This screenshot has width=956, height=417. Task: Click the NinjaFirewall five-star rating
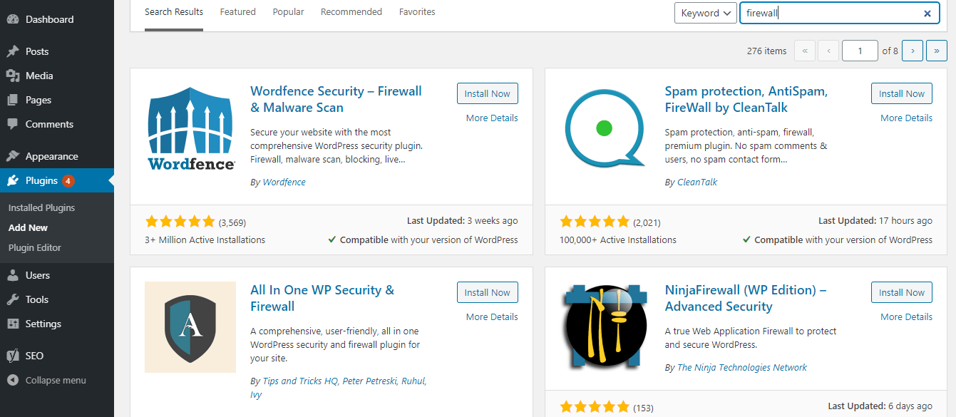pos(595,407)
